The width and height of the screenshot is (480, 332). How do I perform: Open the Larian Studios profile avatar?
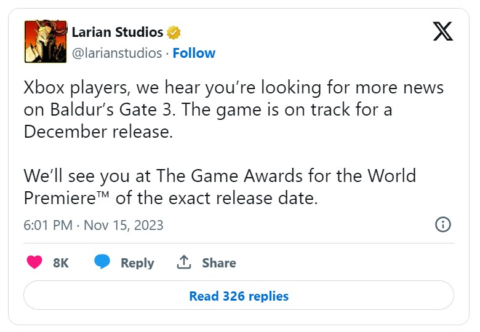45,42
